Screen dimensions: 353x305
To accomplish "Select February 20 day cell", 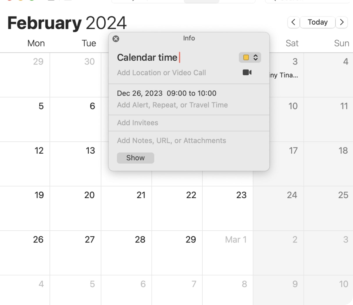I will coord(76,209).
